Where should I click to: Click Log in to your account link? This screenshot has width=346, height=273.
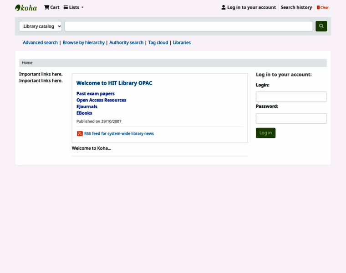pyautogui.click(x=249, y=7)
